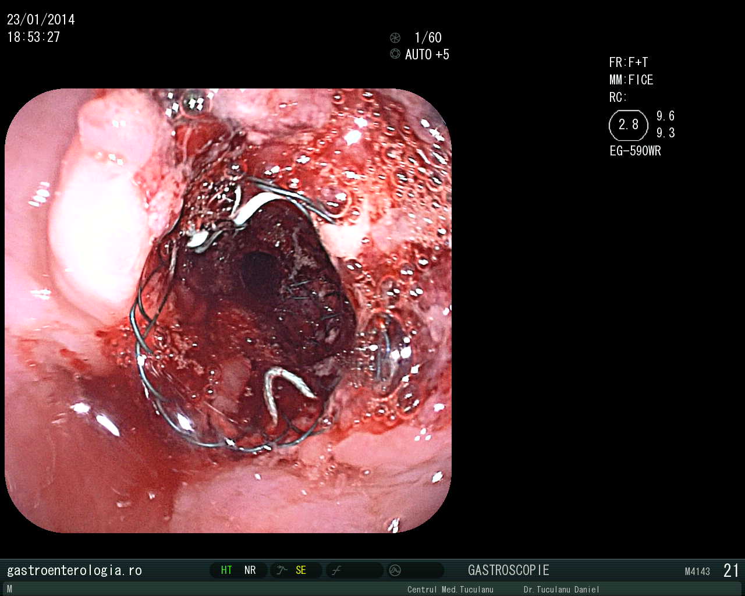Click the iris aperture icon beside AUTO +5
Viewport: 745px width, 596px height.
pos(395,54)
